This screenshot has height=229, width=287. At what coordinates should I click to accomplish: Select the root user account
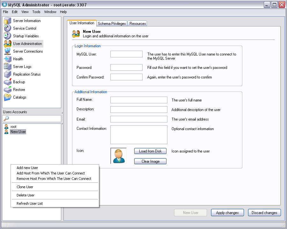click(x=13, y=127)
